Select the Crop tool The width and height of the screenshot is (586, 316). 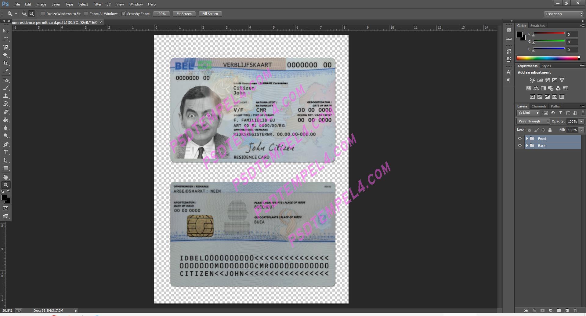(6, 63)
